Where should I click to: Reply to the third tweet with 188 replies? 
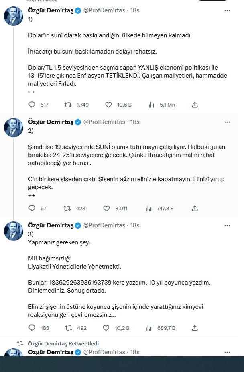pos(32,328)
